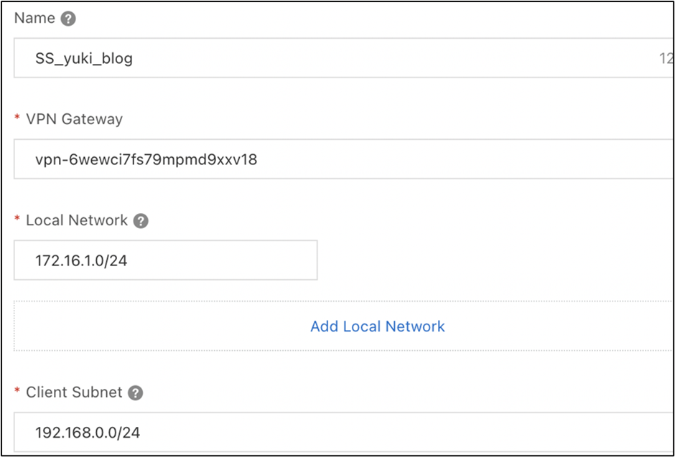
Task: Select the vpn-6wewci7fs79mpmd9xxv18 gateway value
Action: (146, 159)
